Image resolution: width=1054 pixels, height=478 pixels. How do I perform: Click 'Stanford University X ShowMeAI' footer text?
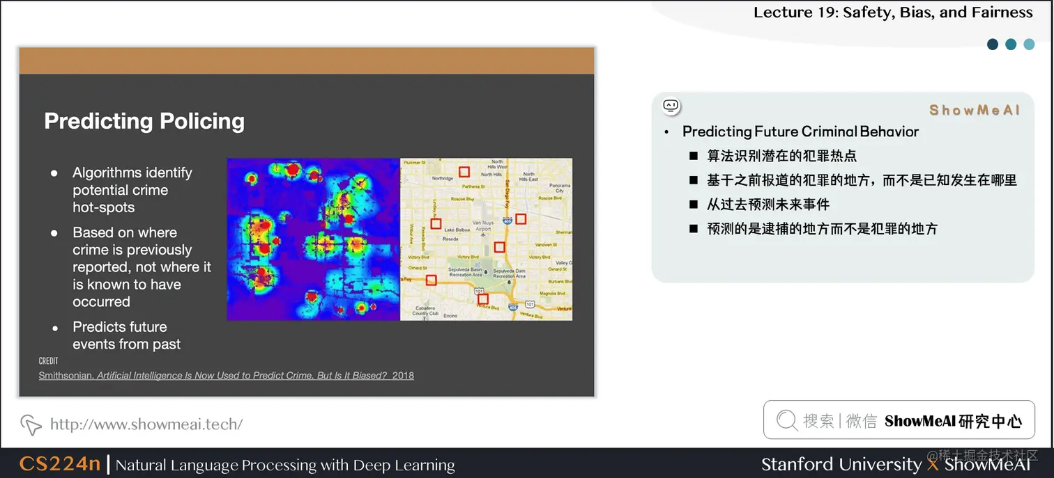click(x=896, y=464)
